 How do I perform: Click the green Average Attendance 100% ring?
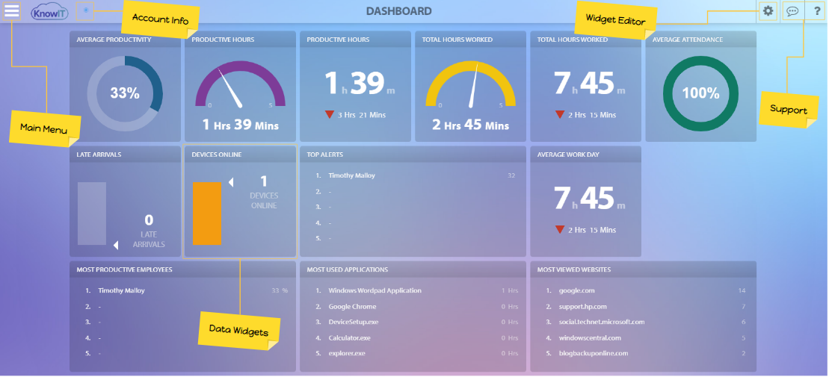(700, 93)
